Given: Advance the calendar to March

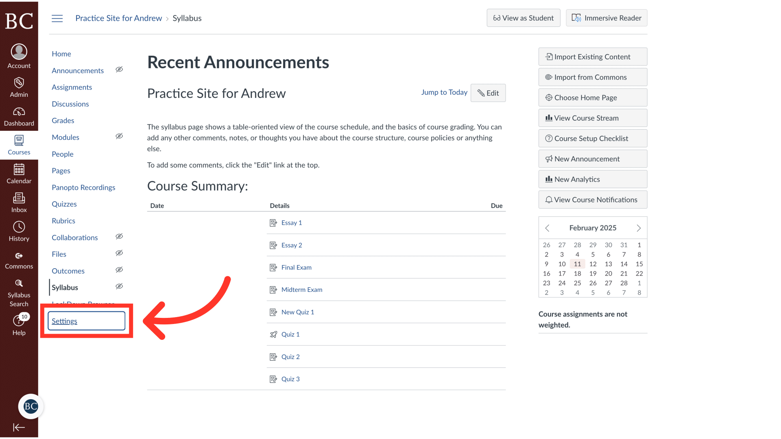Looking at the screenshot, I should (x=638, y=228).
